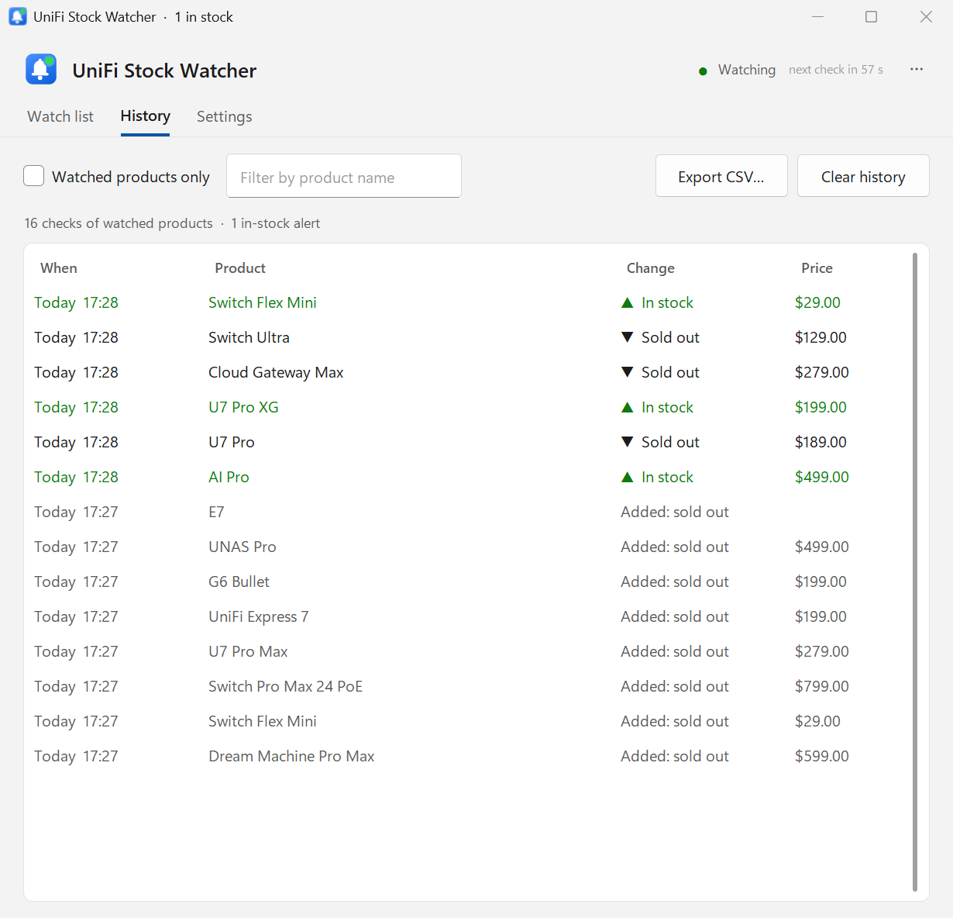Viewport: 953px width, 918px height.
Task: Click the up arrow in the Switch Flex Mini row
Action: 628,302
